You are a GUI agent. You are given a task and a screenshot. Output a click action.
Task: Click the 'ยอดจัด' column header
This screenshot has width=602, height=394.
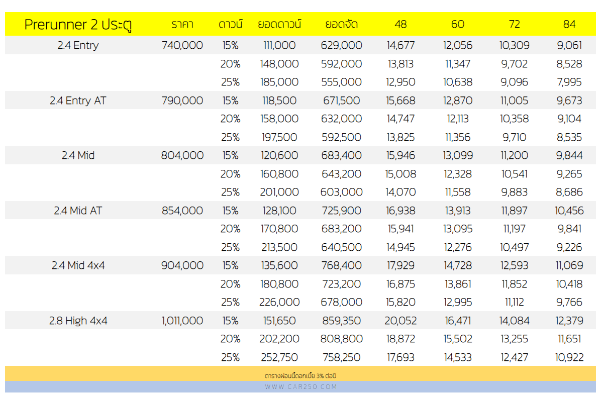(x=341, y=24)
